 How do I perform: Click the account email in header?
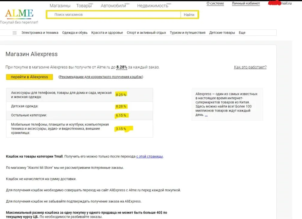click(x=280, y=3)
